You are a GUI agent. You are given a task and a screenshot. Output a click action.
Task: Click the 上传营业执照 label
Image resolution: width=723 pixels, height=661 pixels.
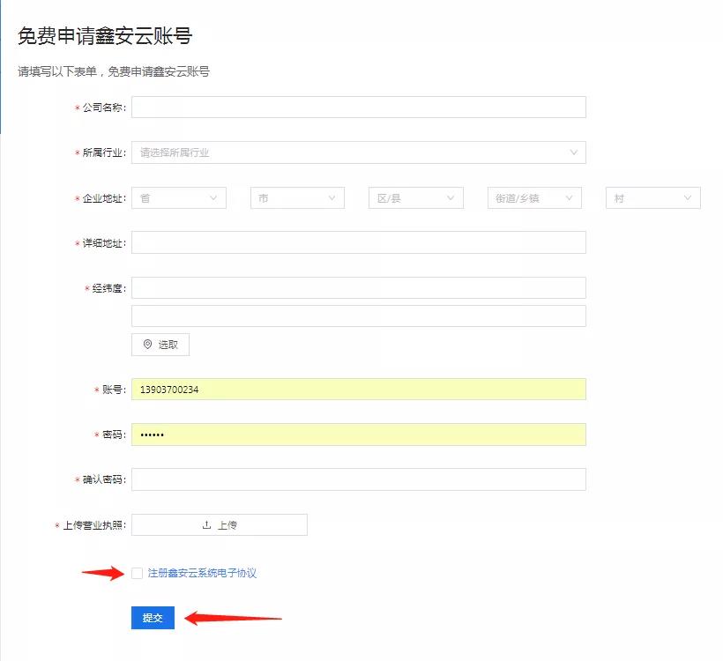(x=93, y=525)
